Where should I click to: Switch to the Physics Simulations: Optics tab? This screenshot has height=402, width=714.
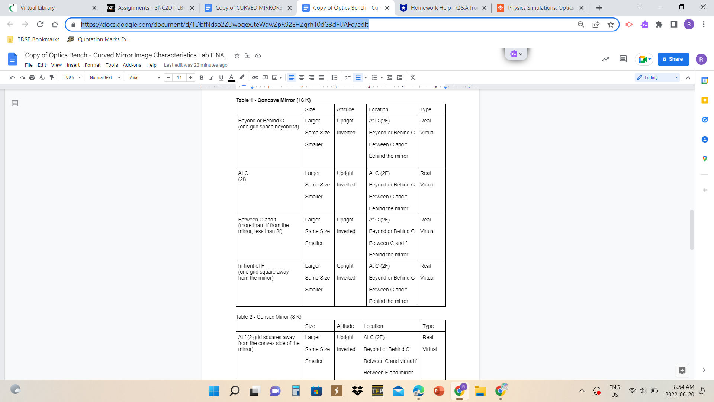coord(535,7)
